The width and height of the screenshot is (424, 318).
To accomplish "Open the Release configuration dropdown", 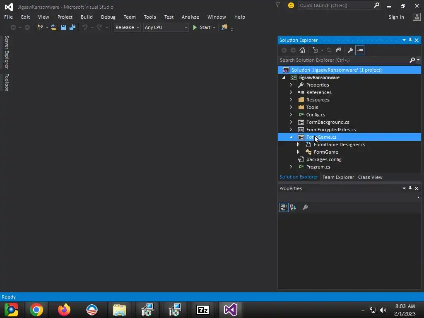I will pyautogui.click(x=127, y=27).
